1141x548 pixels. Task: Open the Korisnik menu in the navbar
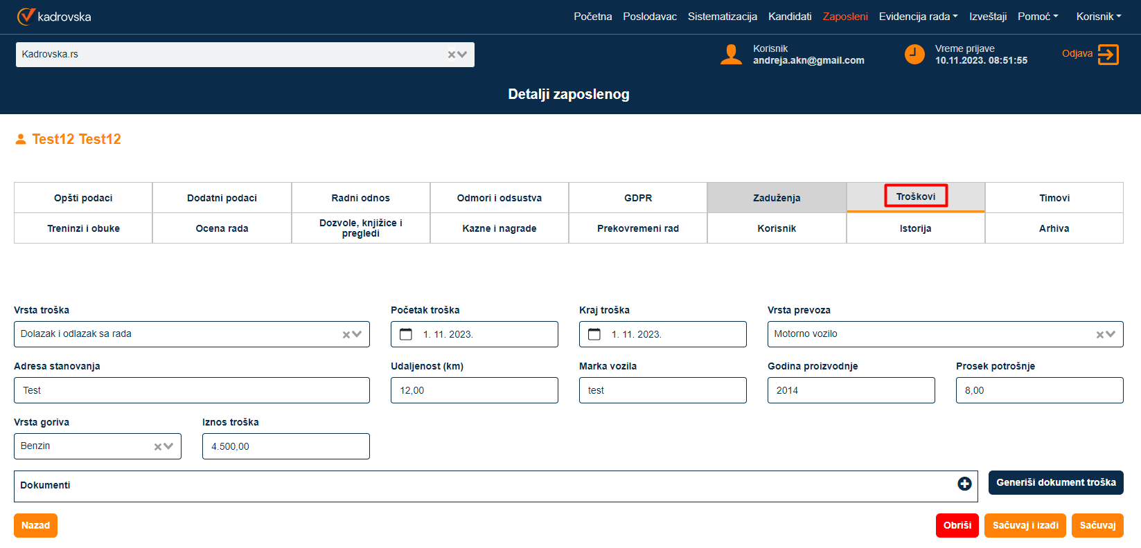click(x=1098, y=17)
